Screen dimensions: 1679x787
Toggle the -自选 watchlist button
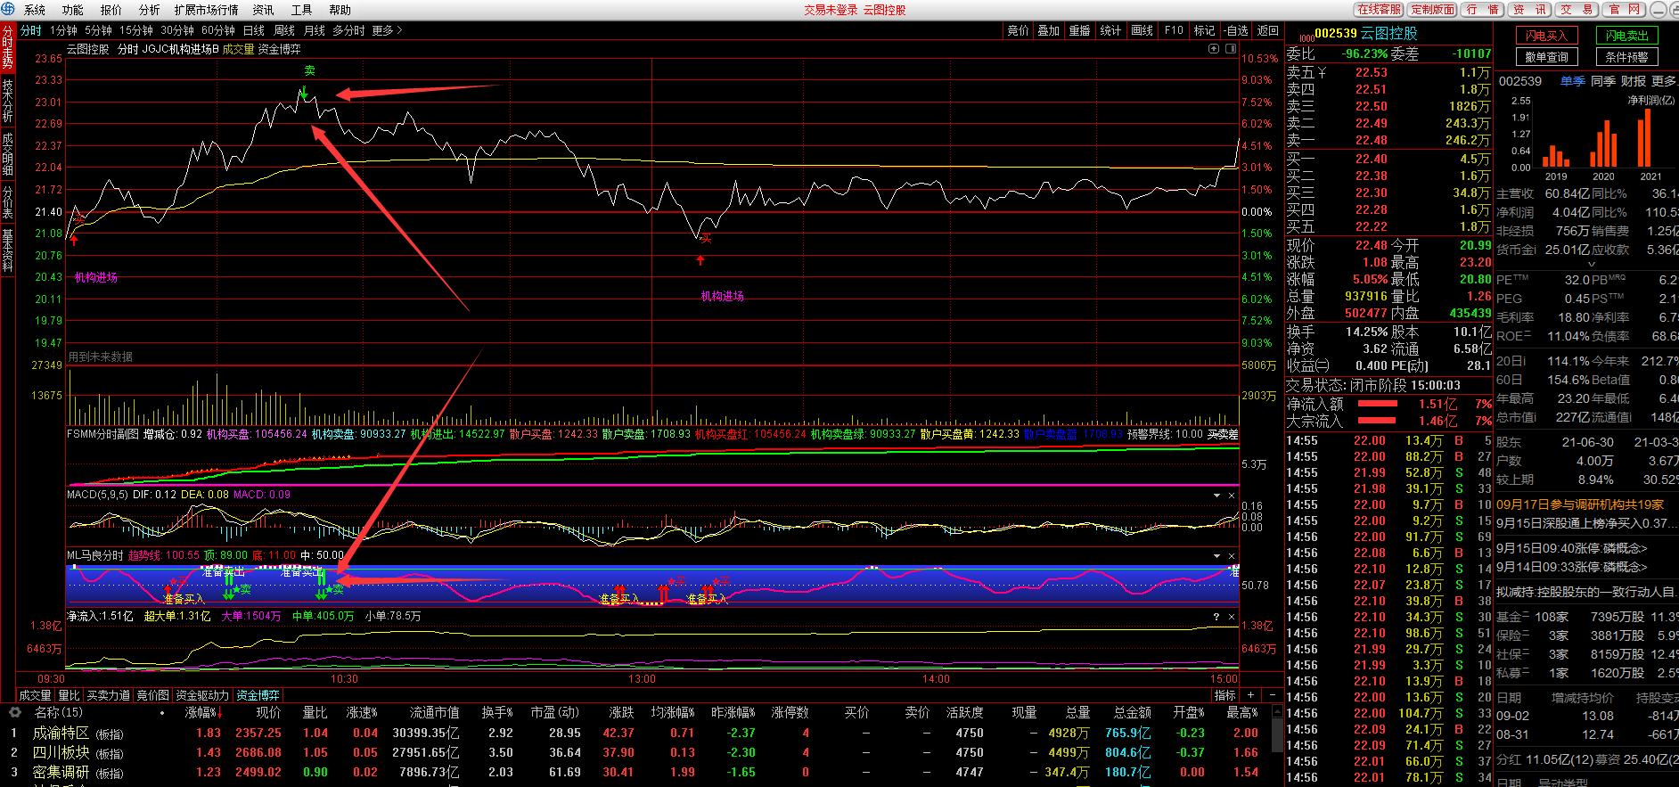click(1236, 30)
